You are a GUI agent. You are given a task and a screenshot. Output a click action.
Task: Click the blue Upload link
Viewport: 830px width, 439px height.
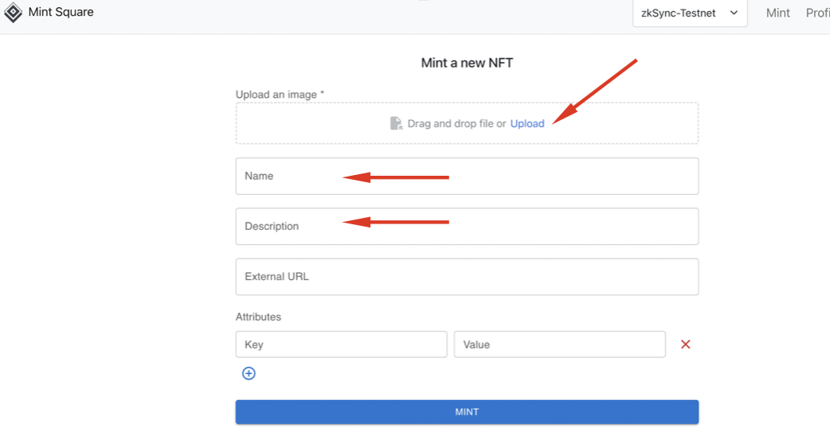click(x=527, y=123)
